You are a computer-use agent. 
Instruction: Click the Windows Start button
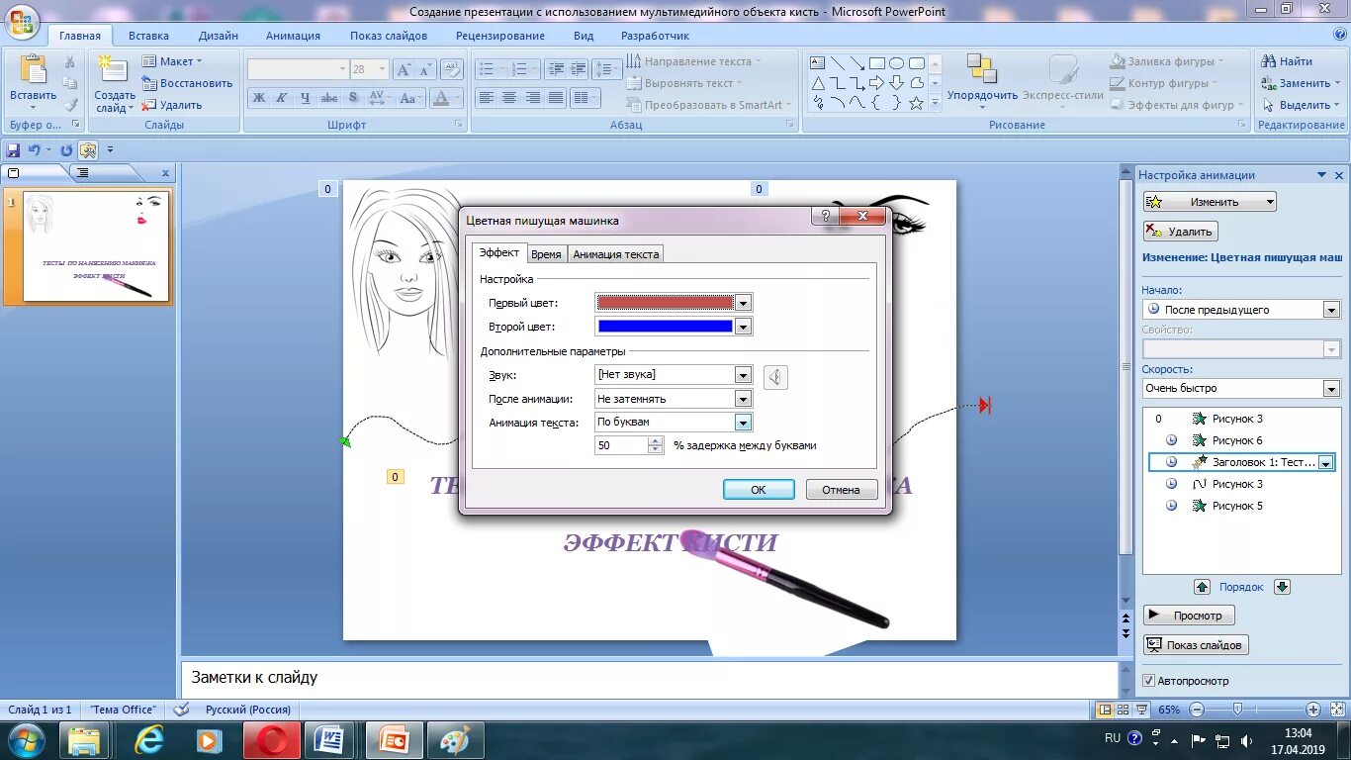pyautogui.click(x=25, y=740)
